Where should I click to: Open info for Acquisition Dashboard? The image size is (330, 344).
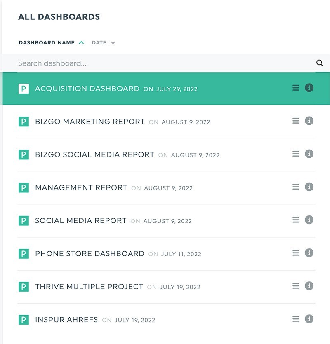[x=309, y=88]
